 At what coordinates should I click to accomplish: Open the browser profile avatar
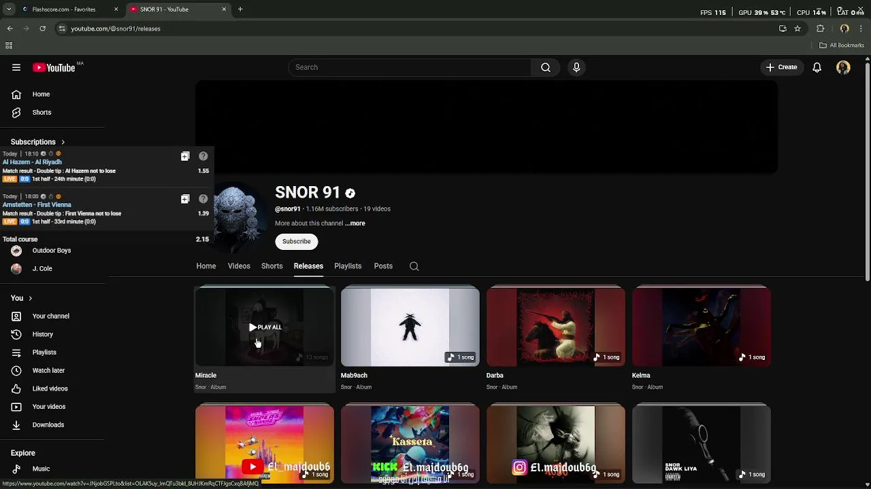click(844, 29)
